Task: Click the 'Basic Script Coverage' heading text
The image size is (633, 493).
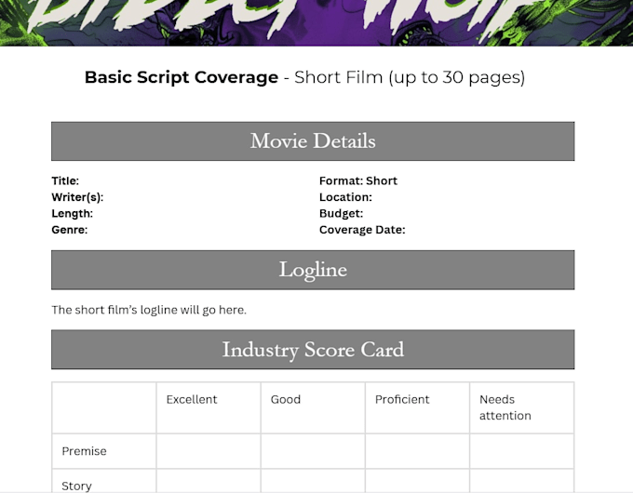Action: click(182, 77)
